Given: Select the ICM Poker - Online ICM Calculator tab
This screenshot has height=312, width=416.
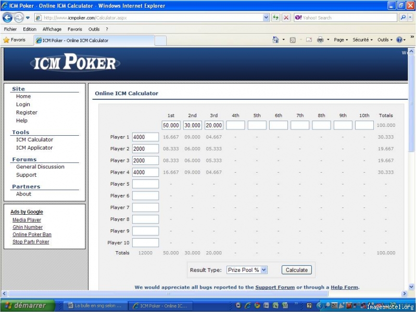Looking at the screenshot, I should 94,40.
